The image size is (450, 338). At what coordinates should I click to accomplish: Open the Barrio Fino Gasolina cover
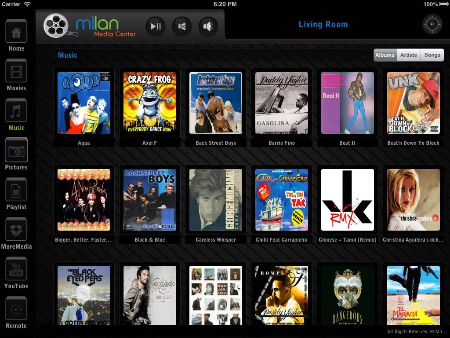click(282, 103)
